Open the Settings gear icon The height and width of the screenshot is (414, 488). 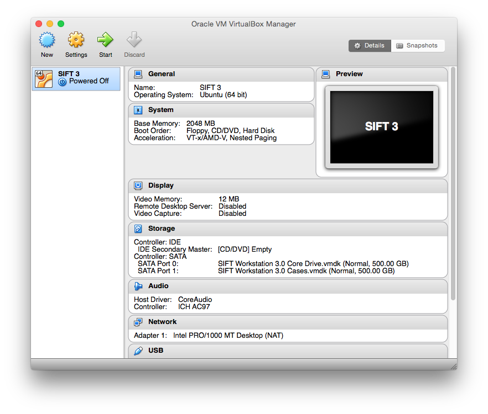76,40
